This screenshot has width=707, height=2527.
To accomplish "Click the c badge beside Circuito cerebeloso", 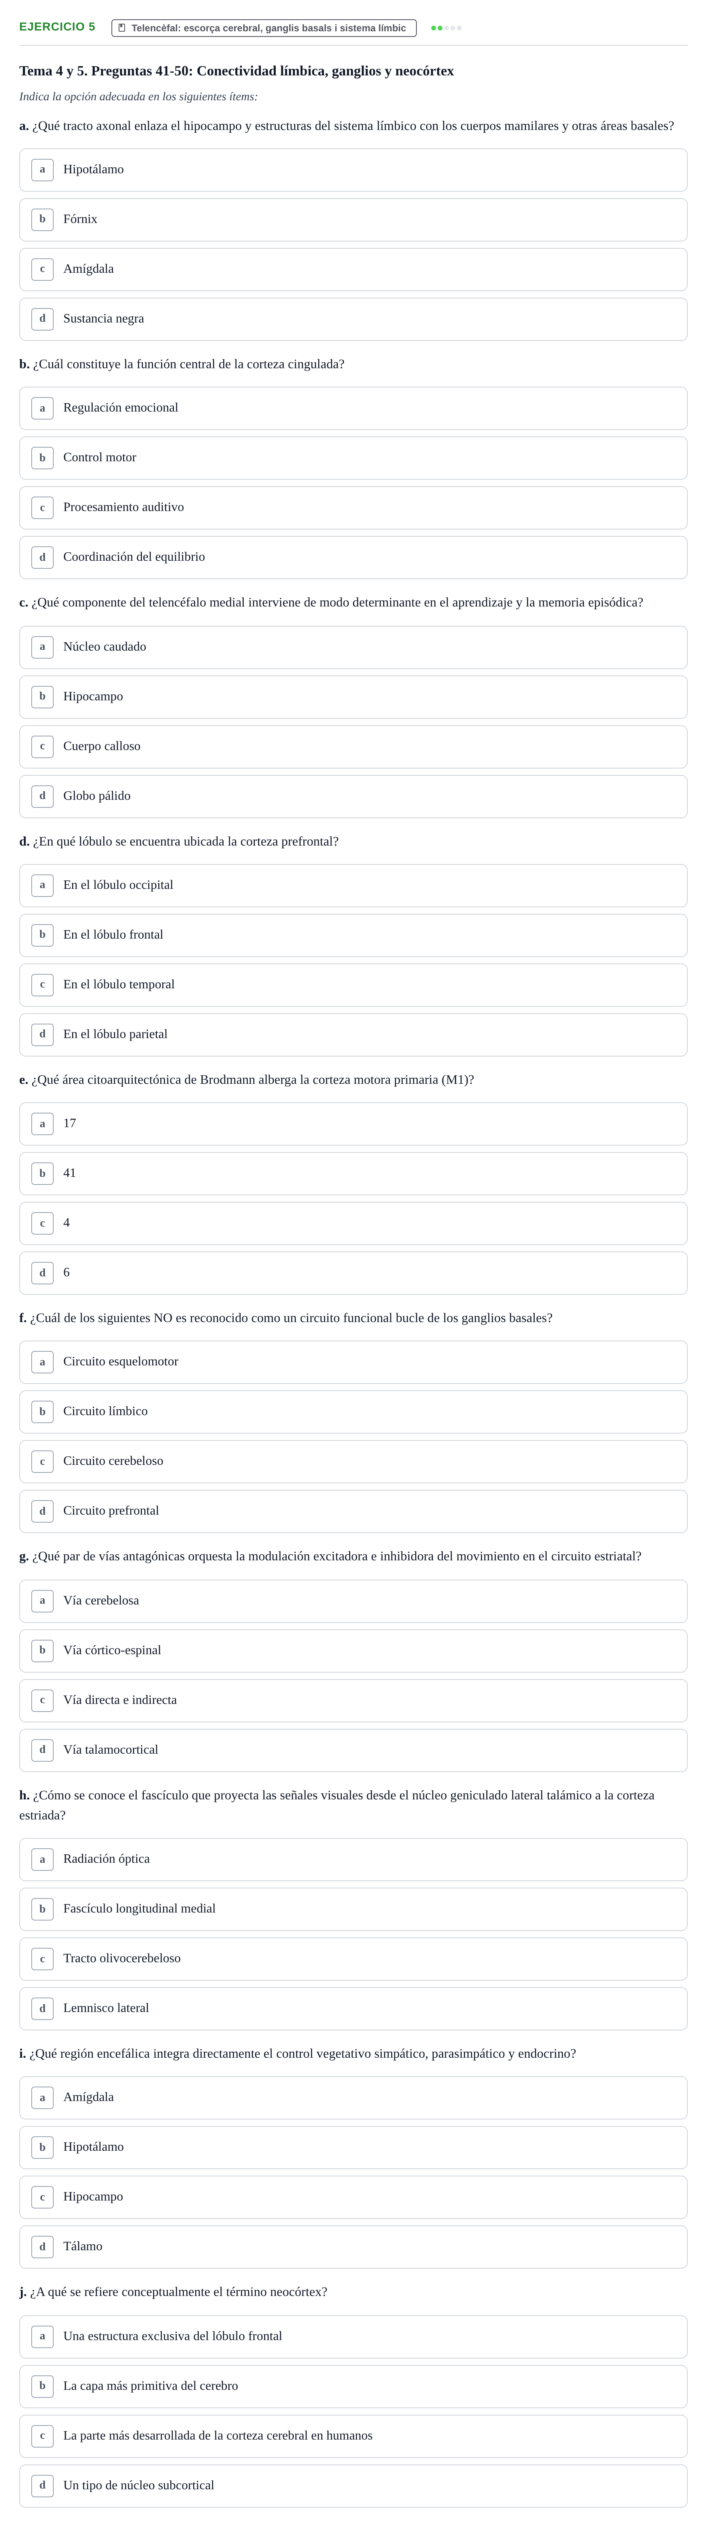I will (x=42, y=1462).
